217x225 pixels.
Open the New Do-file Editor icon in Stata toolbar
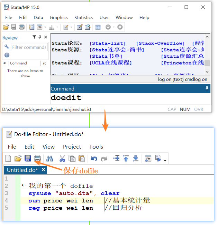coord(66,27)
